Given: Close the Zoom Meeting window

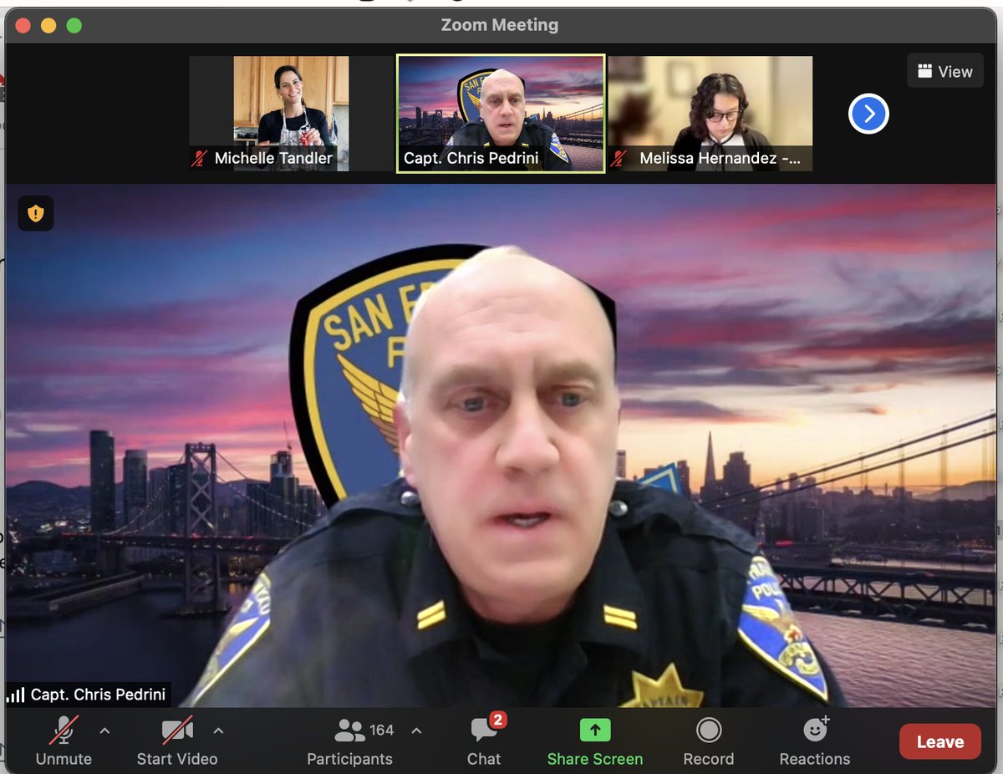Looking at the screenshot, I should [x=23, y=25].
